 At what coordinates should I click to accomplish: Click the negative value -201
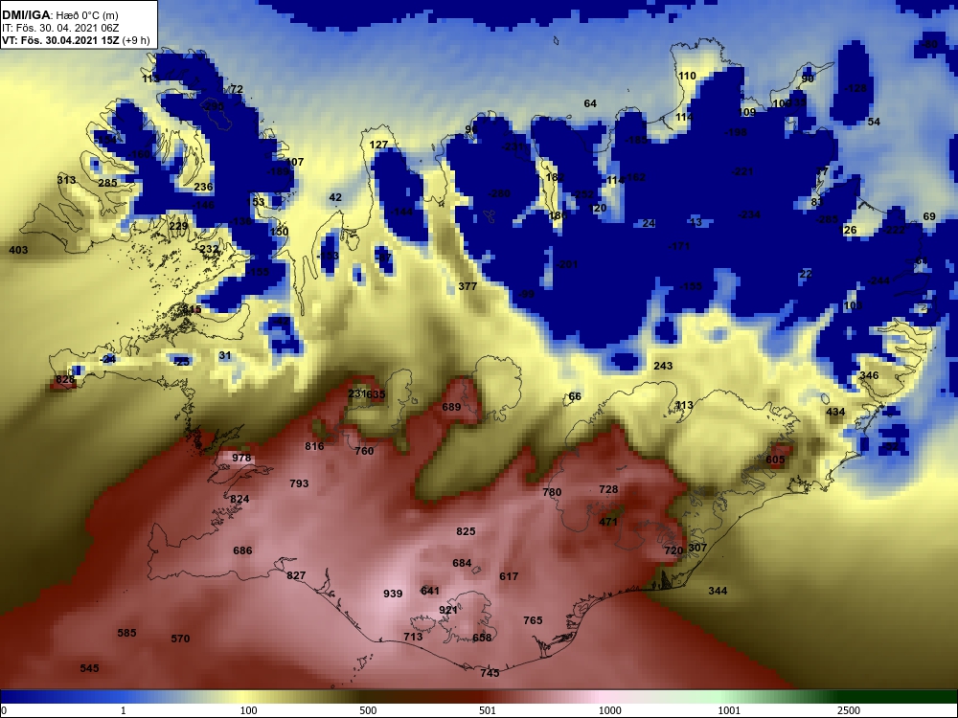567,265
